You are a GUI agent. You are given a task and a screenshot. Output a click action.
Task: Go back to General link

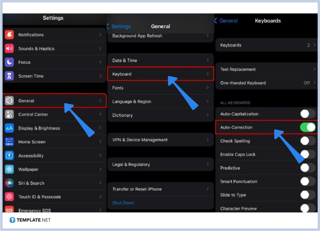(x=228, y=21)
